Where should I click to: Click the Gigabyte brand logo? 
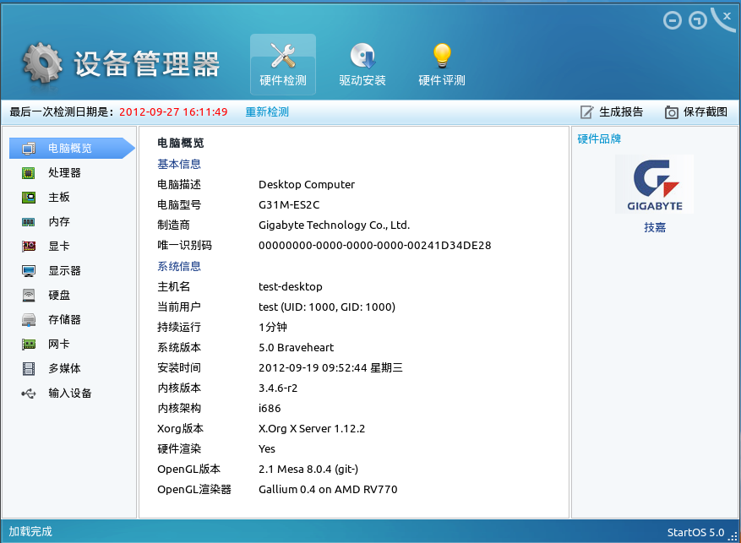654,184
